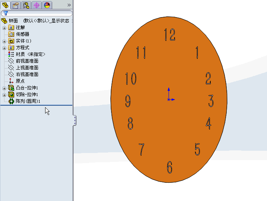Select the 上视基准面 plane

coord(27,68)
